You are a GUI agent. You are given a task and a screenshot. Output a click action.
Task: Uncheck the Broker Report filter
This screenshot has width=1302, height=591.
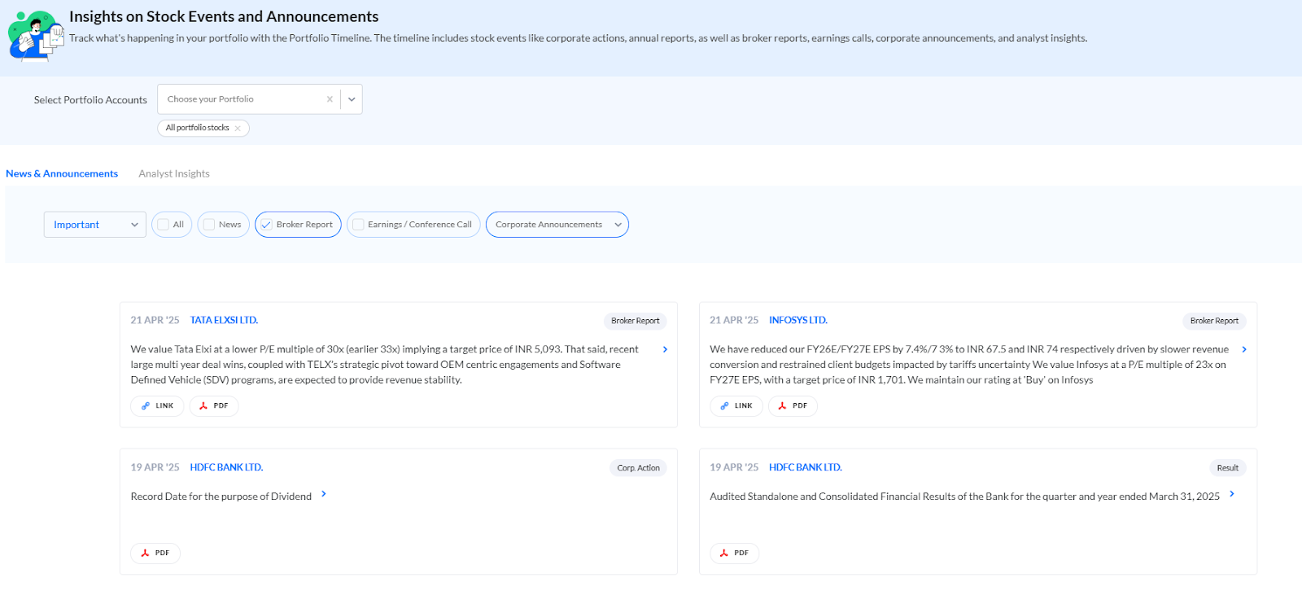pyautogui.click(x=266, y=225)
